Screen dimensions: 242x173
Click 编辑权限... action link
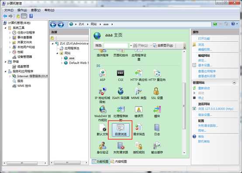(x=205, y=49)
